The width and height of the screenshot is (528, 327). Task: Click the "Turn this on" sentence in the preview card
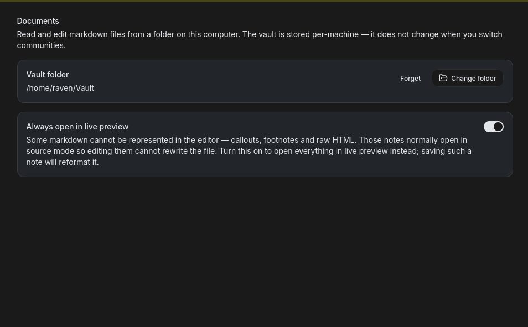pyautogui.click(x=345, y=156)
